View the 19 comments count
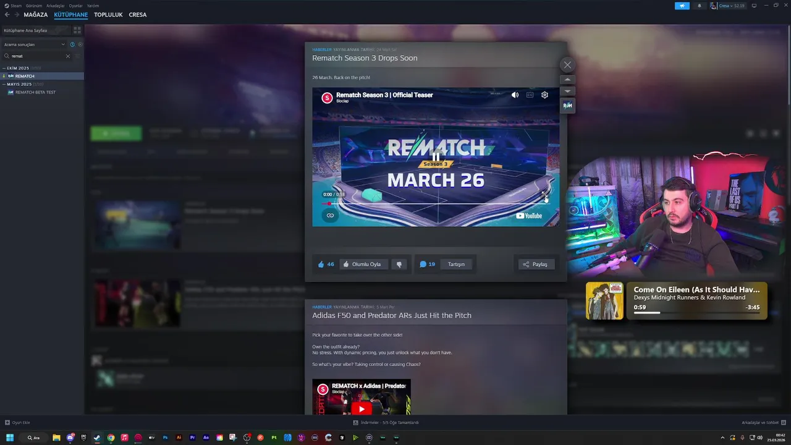 [x=427, y=264]
